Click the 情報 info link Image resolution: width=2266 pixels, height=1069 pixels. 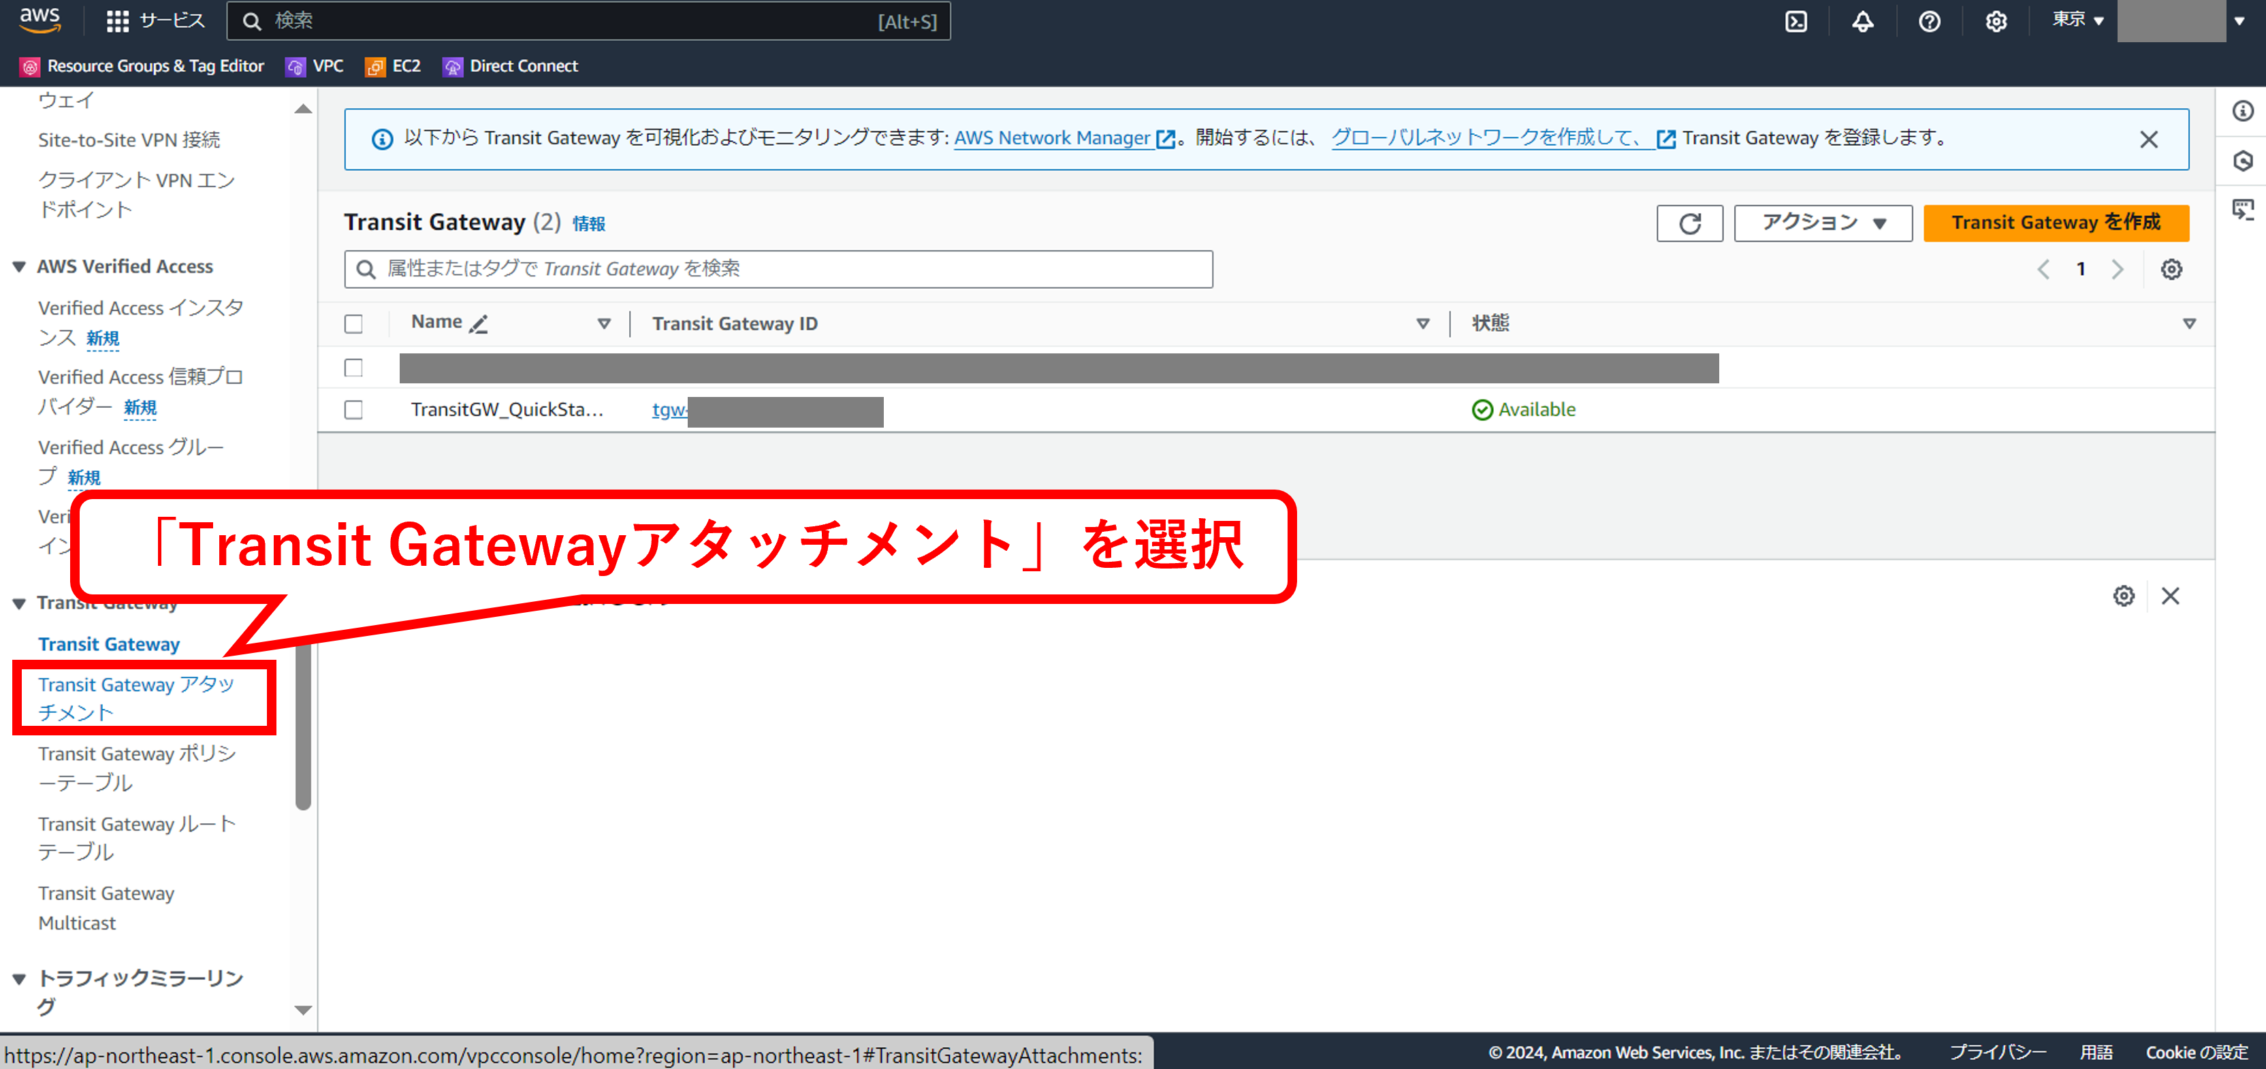pyautogui.click(x=588, y=223)
